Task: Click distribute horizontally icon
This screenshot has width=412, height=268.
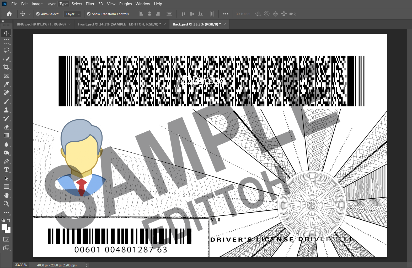Action: point(212,14)
